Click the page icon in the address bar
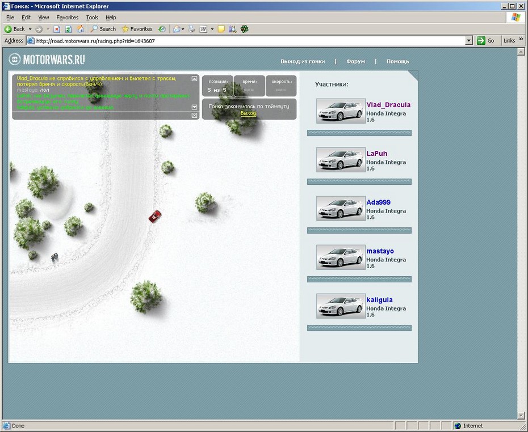 [x=31, y=41]
